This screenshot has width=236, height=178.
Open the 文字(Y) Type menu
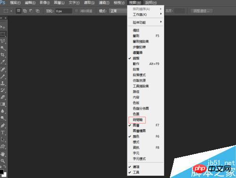(x=74, y=2)
